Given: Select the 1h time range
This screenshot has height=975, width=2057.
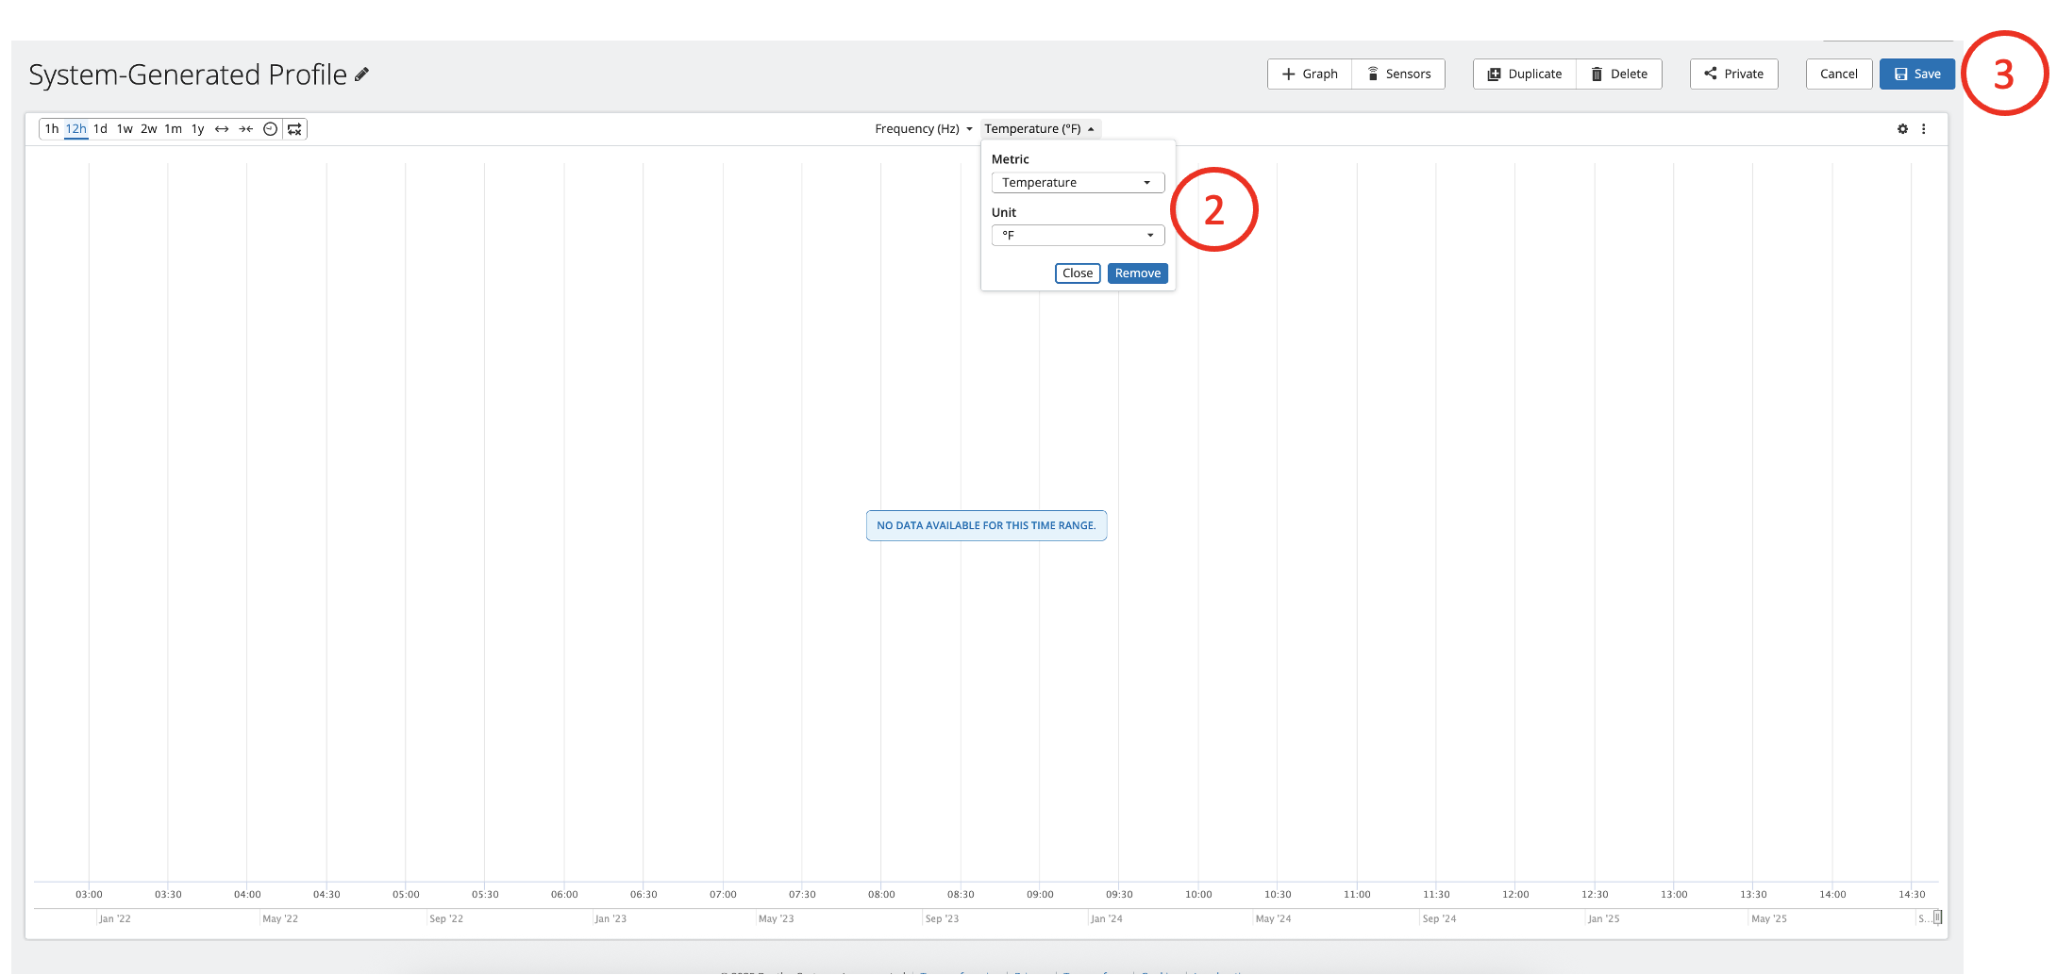Looking at the screenshot, I should (52, 129).
